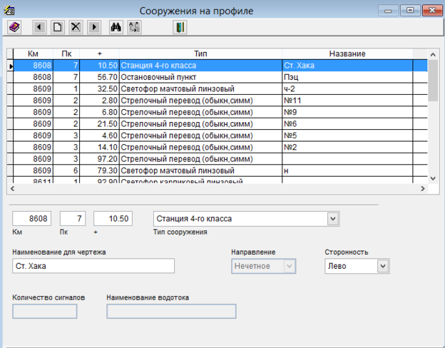Click the Км input field

32,218
